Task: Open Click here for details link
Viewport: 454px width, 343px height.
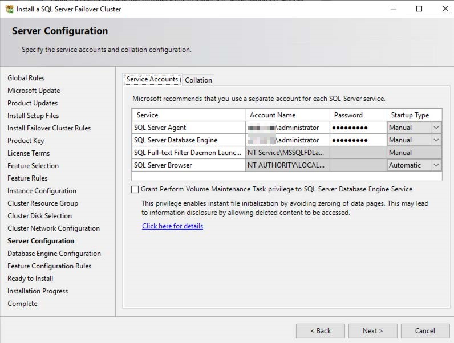Action: click(173, 226)
